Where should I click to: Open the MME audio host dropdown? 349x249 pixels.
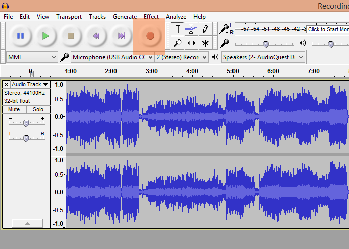(x=32, y=57)
